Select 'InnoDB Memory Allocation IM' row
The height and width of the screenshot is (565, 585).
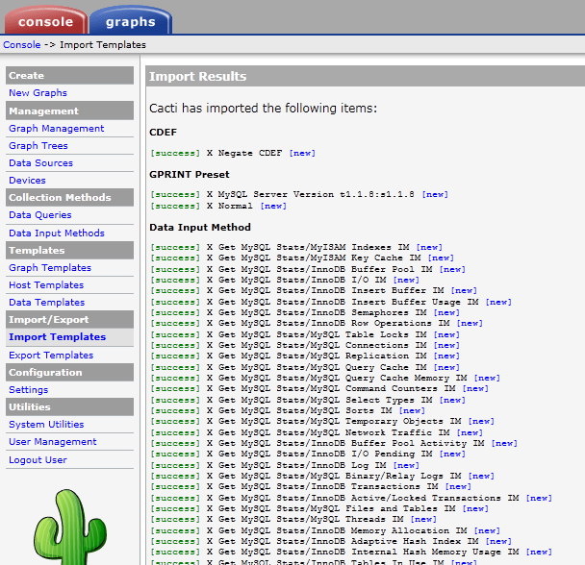tap(325, 530)
